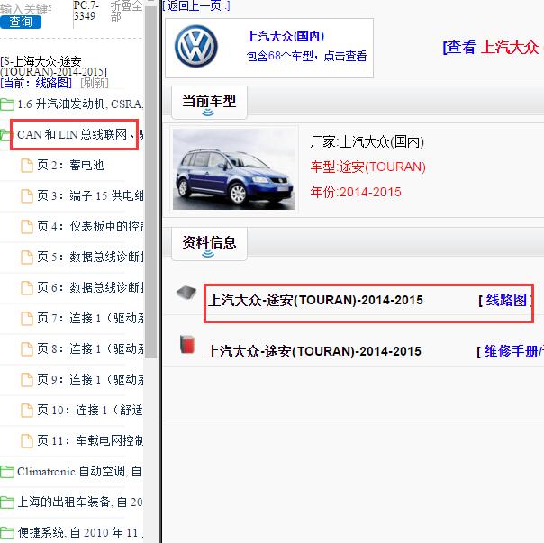
Task: Open 页 5：数据总线诊断 page
Action: pyautogui.click(x=90, y=257)
